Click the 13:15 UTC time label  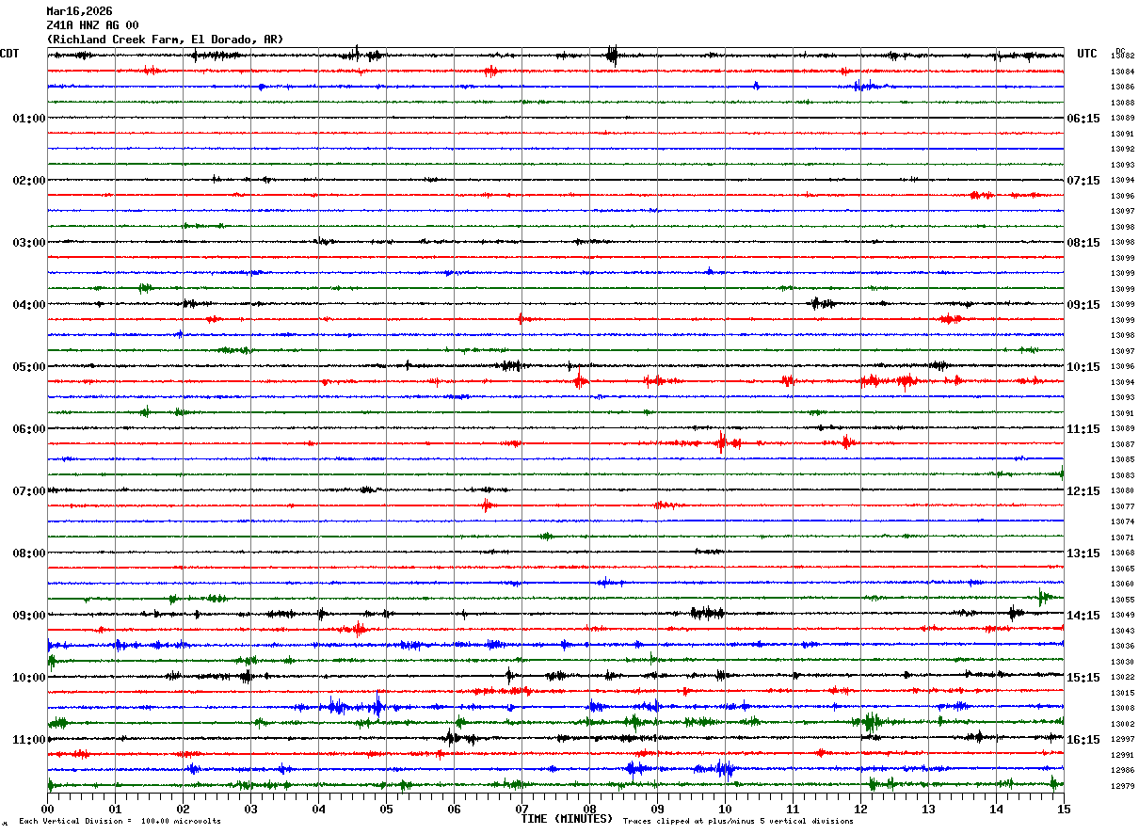pyautogui.click(x=1083, y=553)
